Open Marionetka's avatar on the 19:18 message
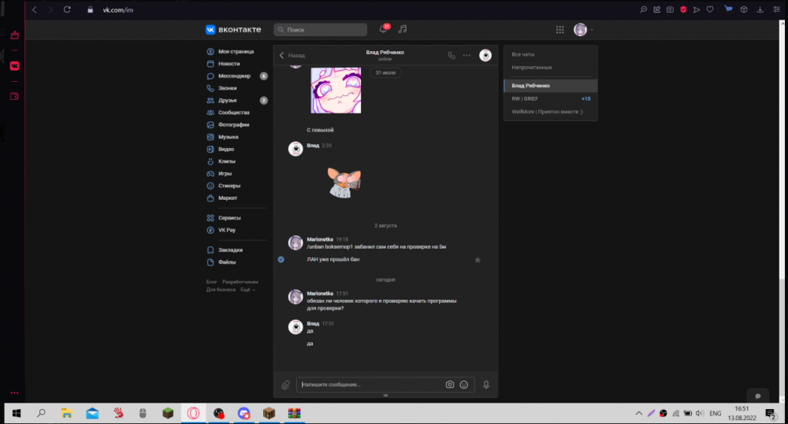Viewport: 788px width, 424px height. coord(295,243)
